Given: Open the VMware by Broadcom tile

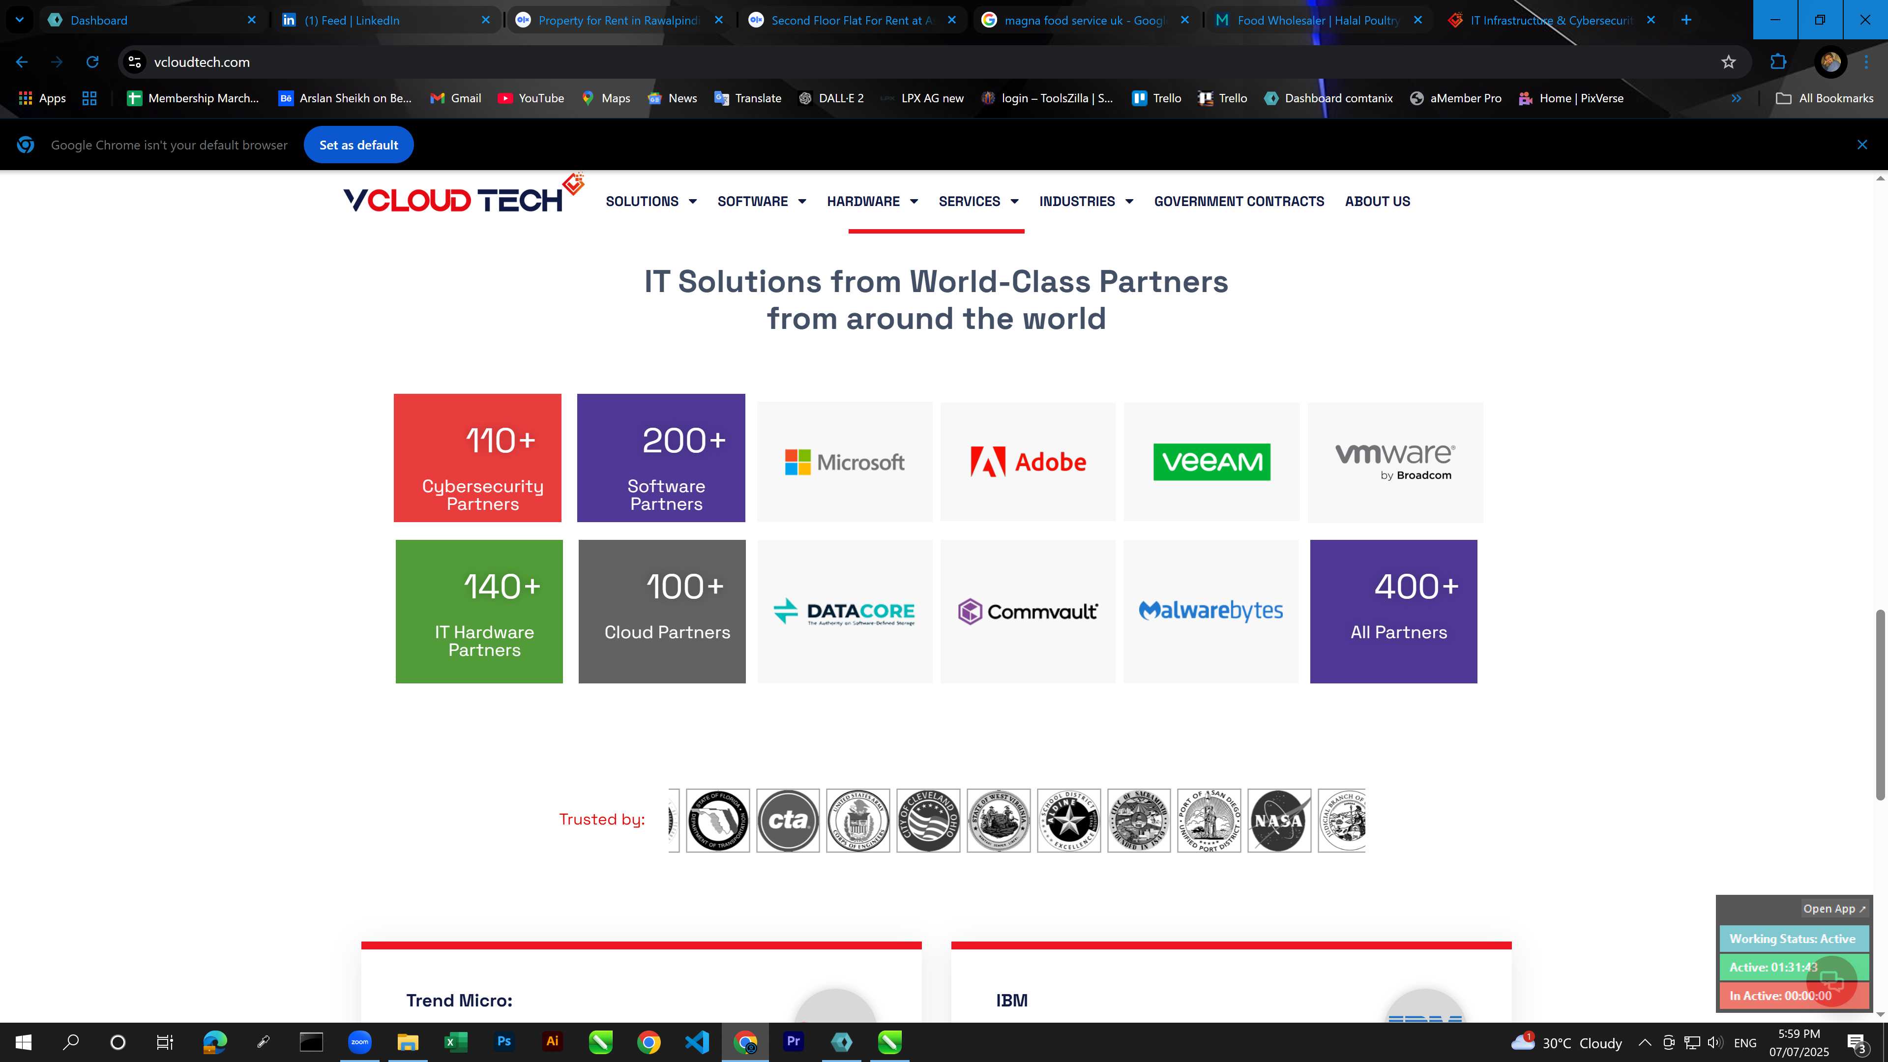Looking at the screenshot, I should coord(1395,462).
